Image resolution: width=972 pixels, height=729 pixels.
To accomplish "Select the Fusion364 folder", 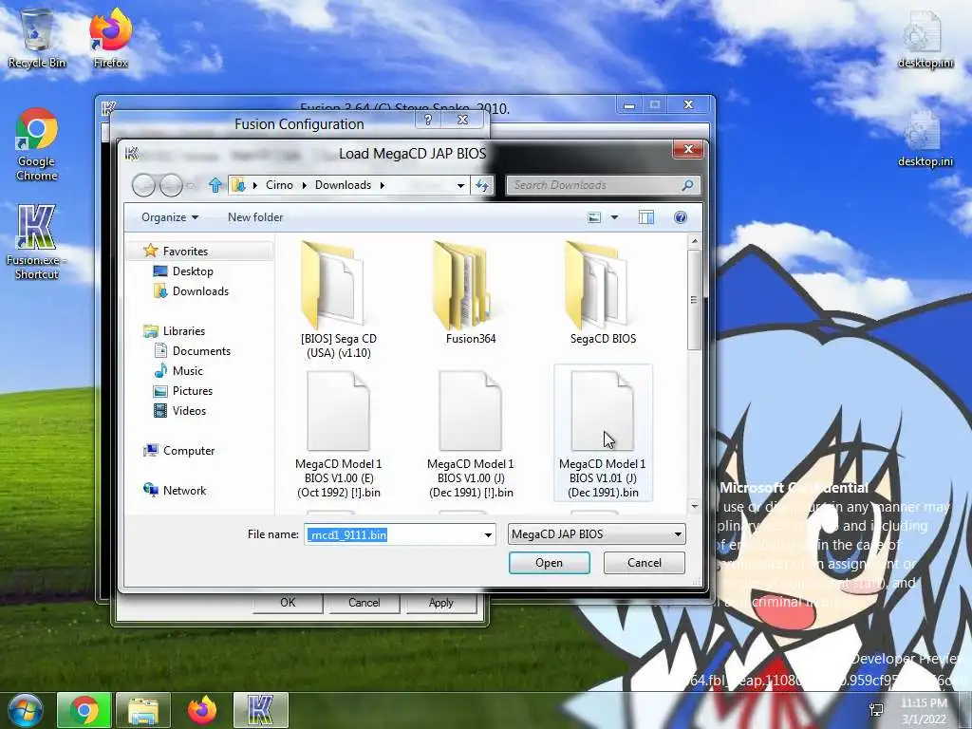I will tap(471, 294).
